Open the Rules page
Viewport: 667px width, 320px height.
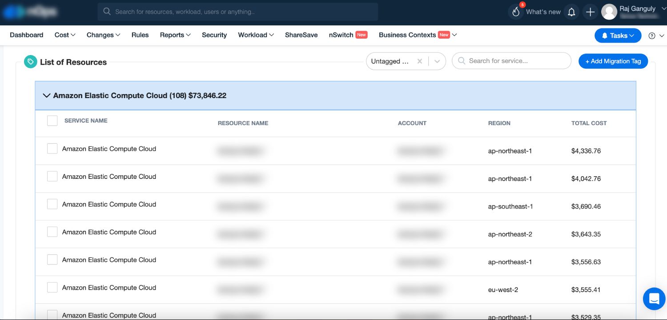140,35
